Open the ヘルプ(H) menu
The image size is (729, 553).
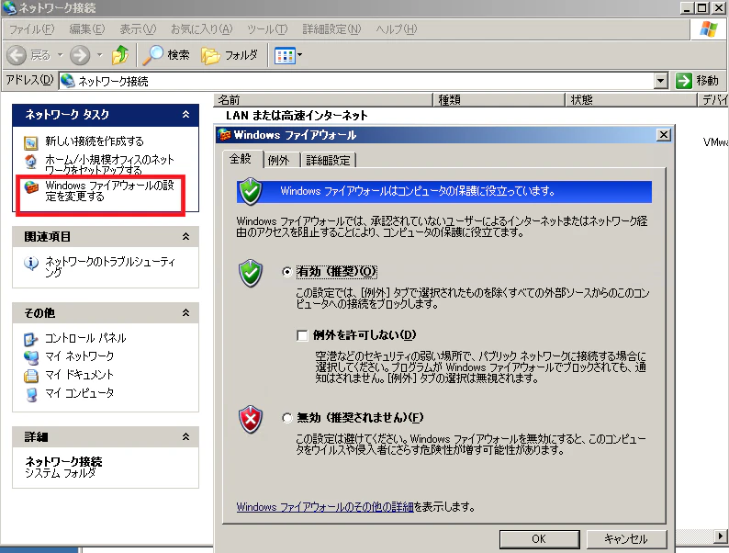(x=396, y=29)
